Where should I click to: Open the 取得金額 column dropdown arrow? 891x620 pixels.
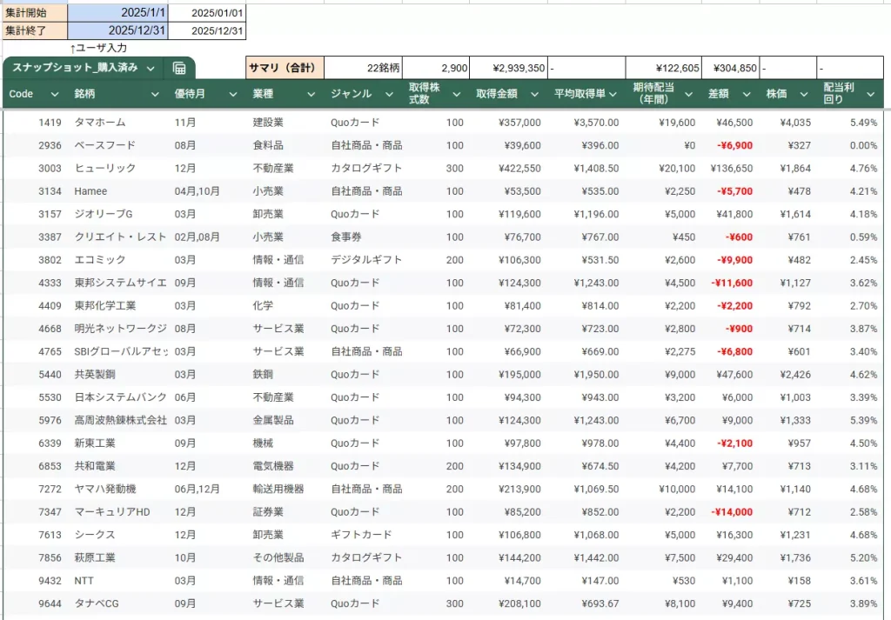click(533, 94)
